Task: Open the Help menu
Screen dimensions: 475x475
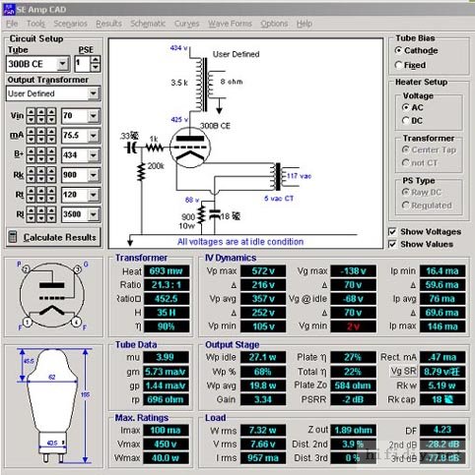Action: tap(305, 24)
